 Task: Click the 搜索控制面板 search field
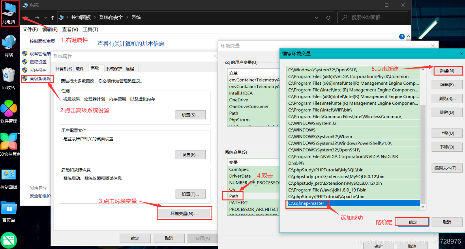pos(373,17)
